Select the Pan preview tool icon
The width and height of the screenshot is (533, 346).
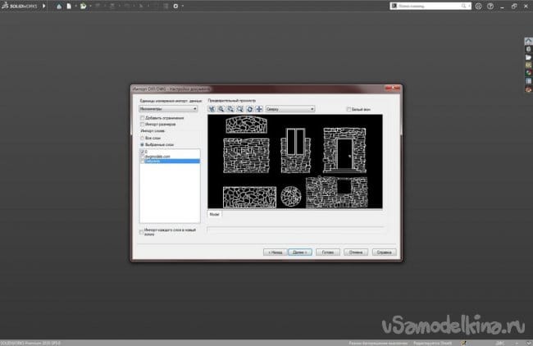pos(260,108)
